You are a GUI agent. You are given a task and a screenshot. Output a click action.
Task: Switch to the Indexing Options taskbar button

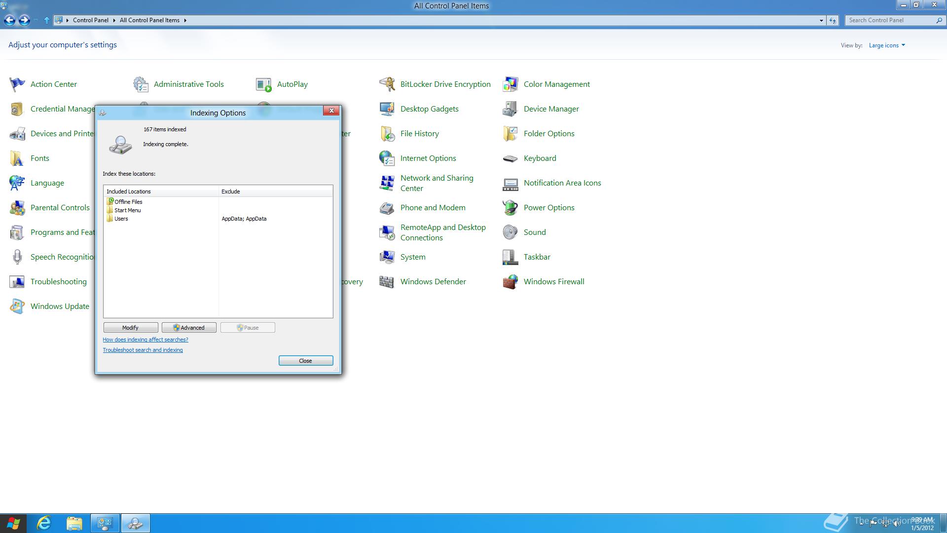[x=136, y=523]
